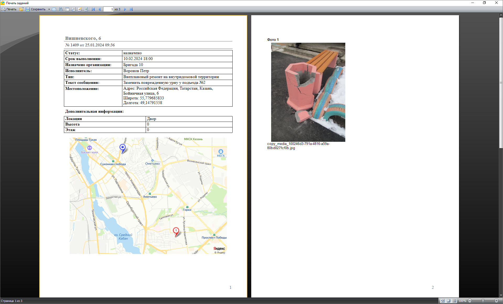Toggle the document outline panel icon
This screenshot has width=503, height=304.
click(x=67, y=9)
